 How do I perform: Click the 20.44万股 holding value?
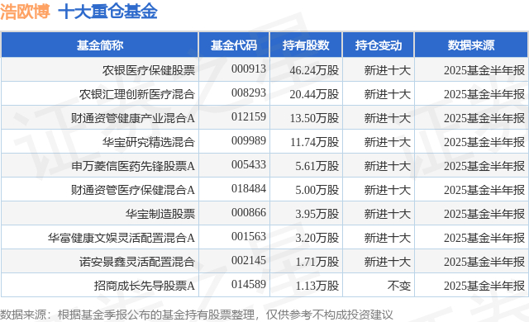(x=314, y=94)
